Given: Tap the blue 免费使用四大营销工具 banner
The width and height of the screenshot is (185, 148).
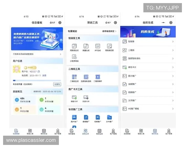Looking at the screenshot, I should (37, 39).
